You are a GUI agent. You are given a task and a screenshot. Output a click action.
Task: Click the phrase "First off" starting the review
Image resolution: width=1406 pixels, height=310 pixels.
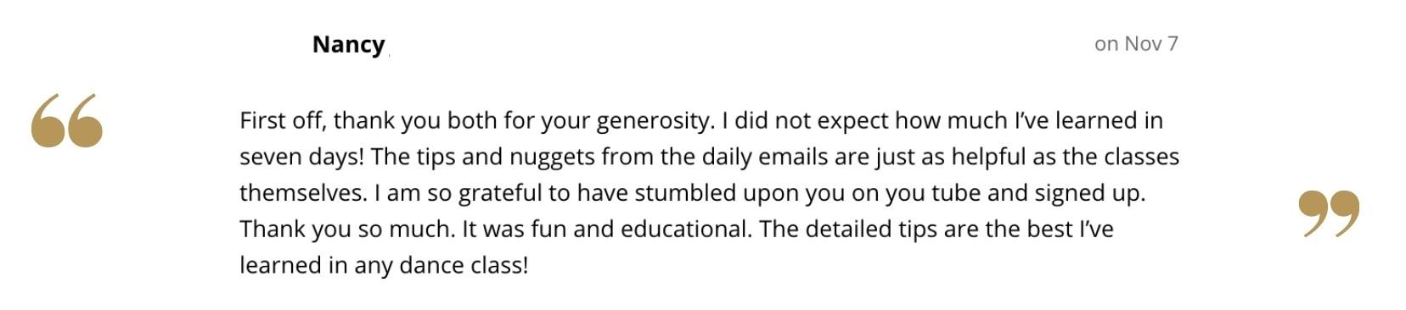click(281, 120)
